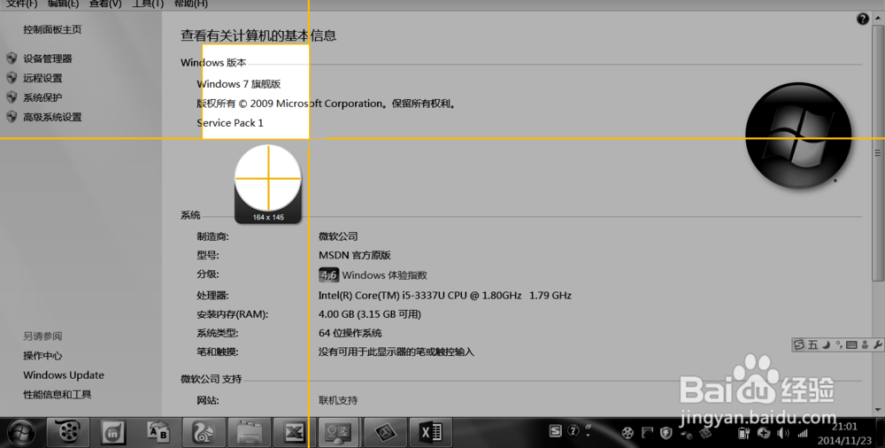This screenshot has width=885, height=448.
Task: Click the Sogou S icon in language bar
Action: (556, 431)
